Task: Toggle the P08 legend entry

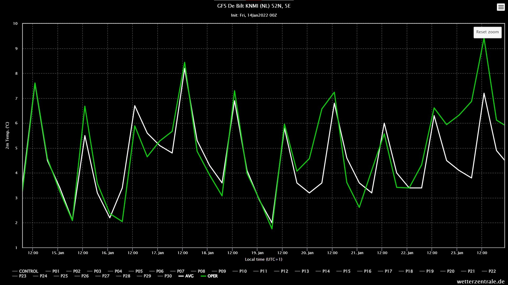Action: point(201,271)
